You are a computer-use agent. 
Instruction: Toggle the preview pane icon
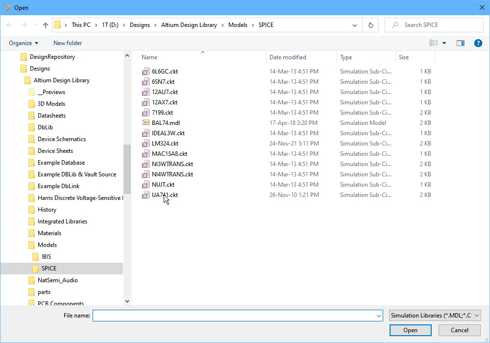(x=460, y=43)
